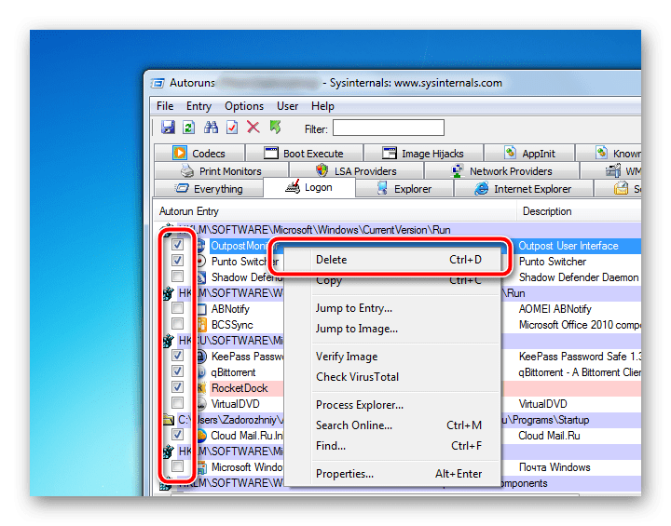
Task: Open the Help menu
Action: tap(322, 106)
